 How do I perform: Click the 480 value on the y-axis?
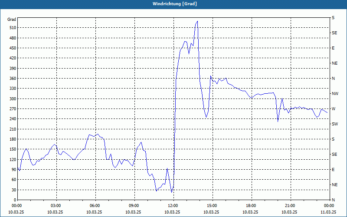(x=13, y=38)
